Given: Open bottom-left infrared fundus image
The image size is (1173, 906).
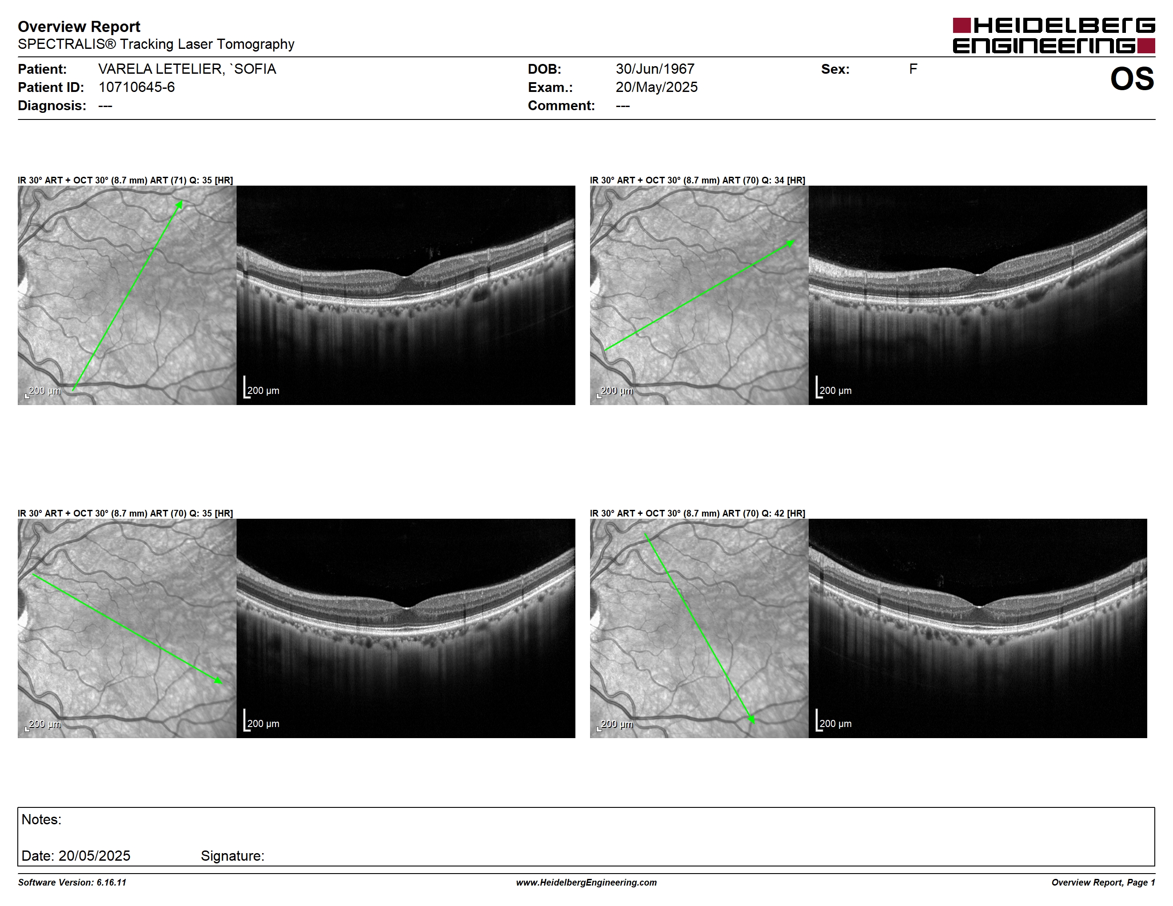Looking at the screenshot, I should (127, 628).
